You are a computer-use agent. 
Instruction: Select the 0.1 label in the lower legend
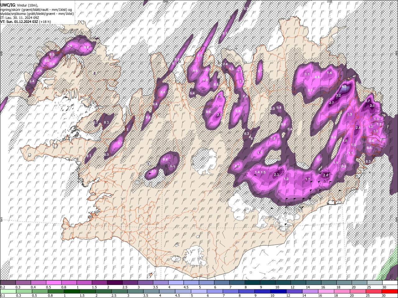tap(3, 296)
